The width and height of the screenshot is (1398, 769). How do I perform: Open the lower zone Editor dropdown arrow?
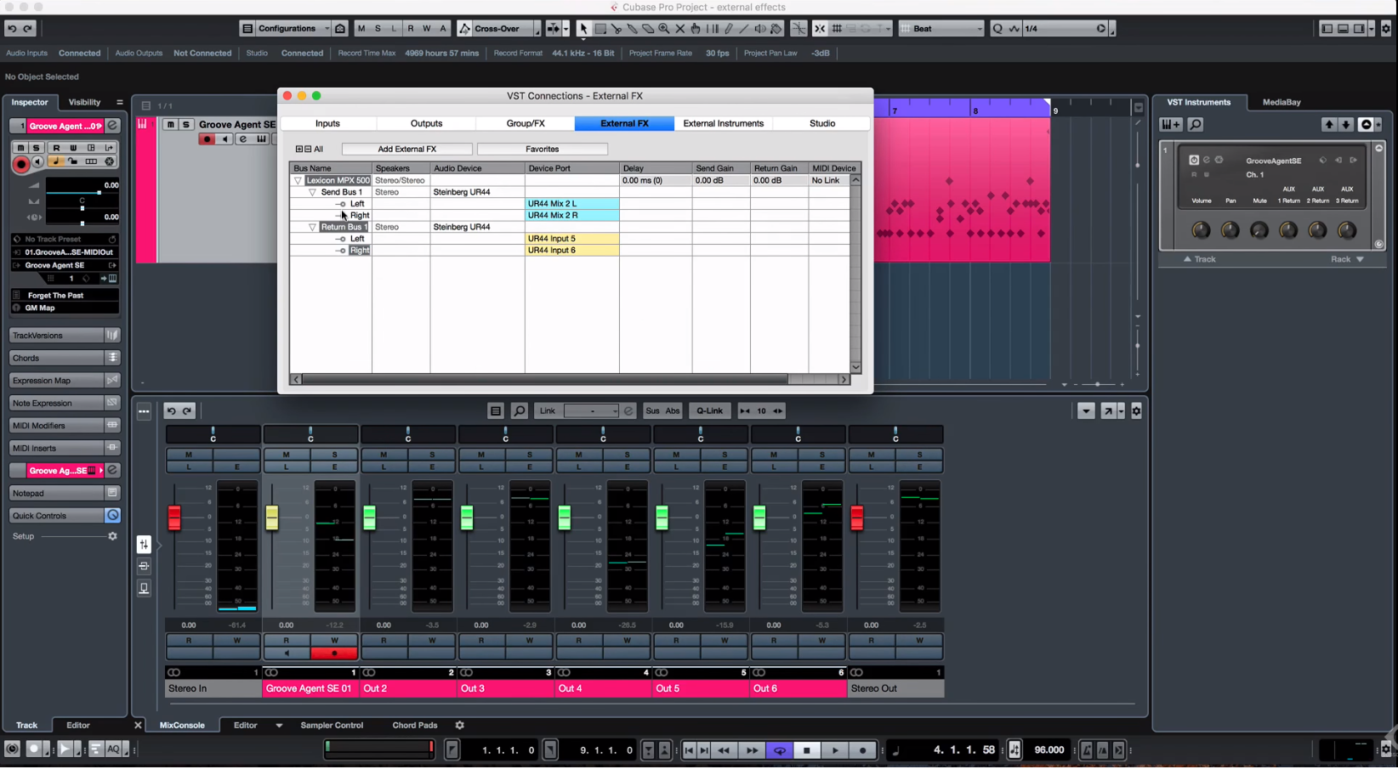click(x=279, y=727)
